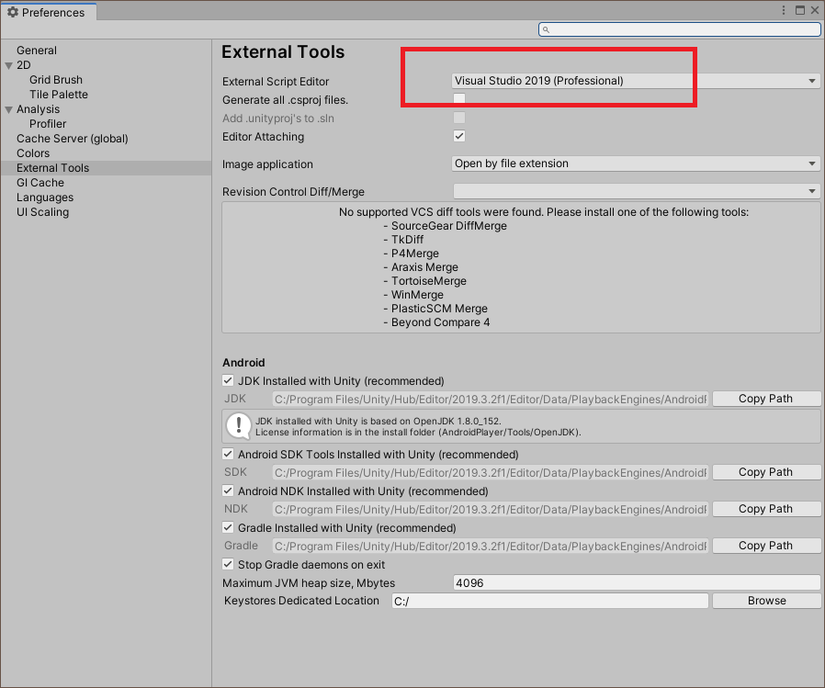This screenshot has width=825, height=688.
Task: Toggle the Editor Attaching checkbox
Action: (x=459, y=136)
